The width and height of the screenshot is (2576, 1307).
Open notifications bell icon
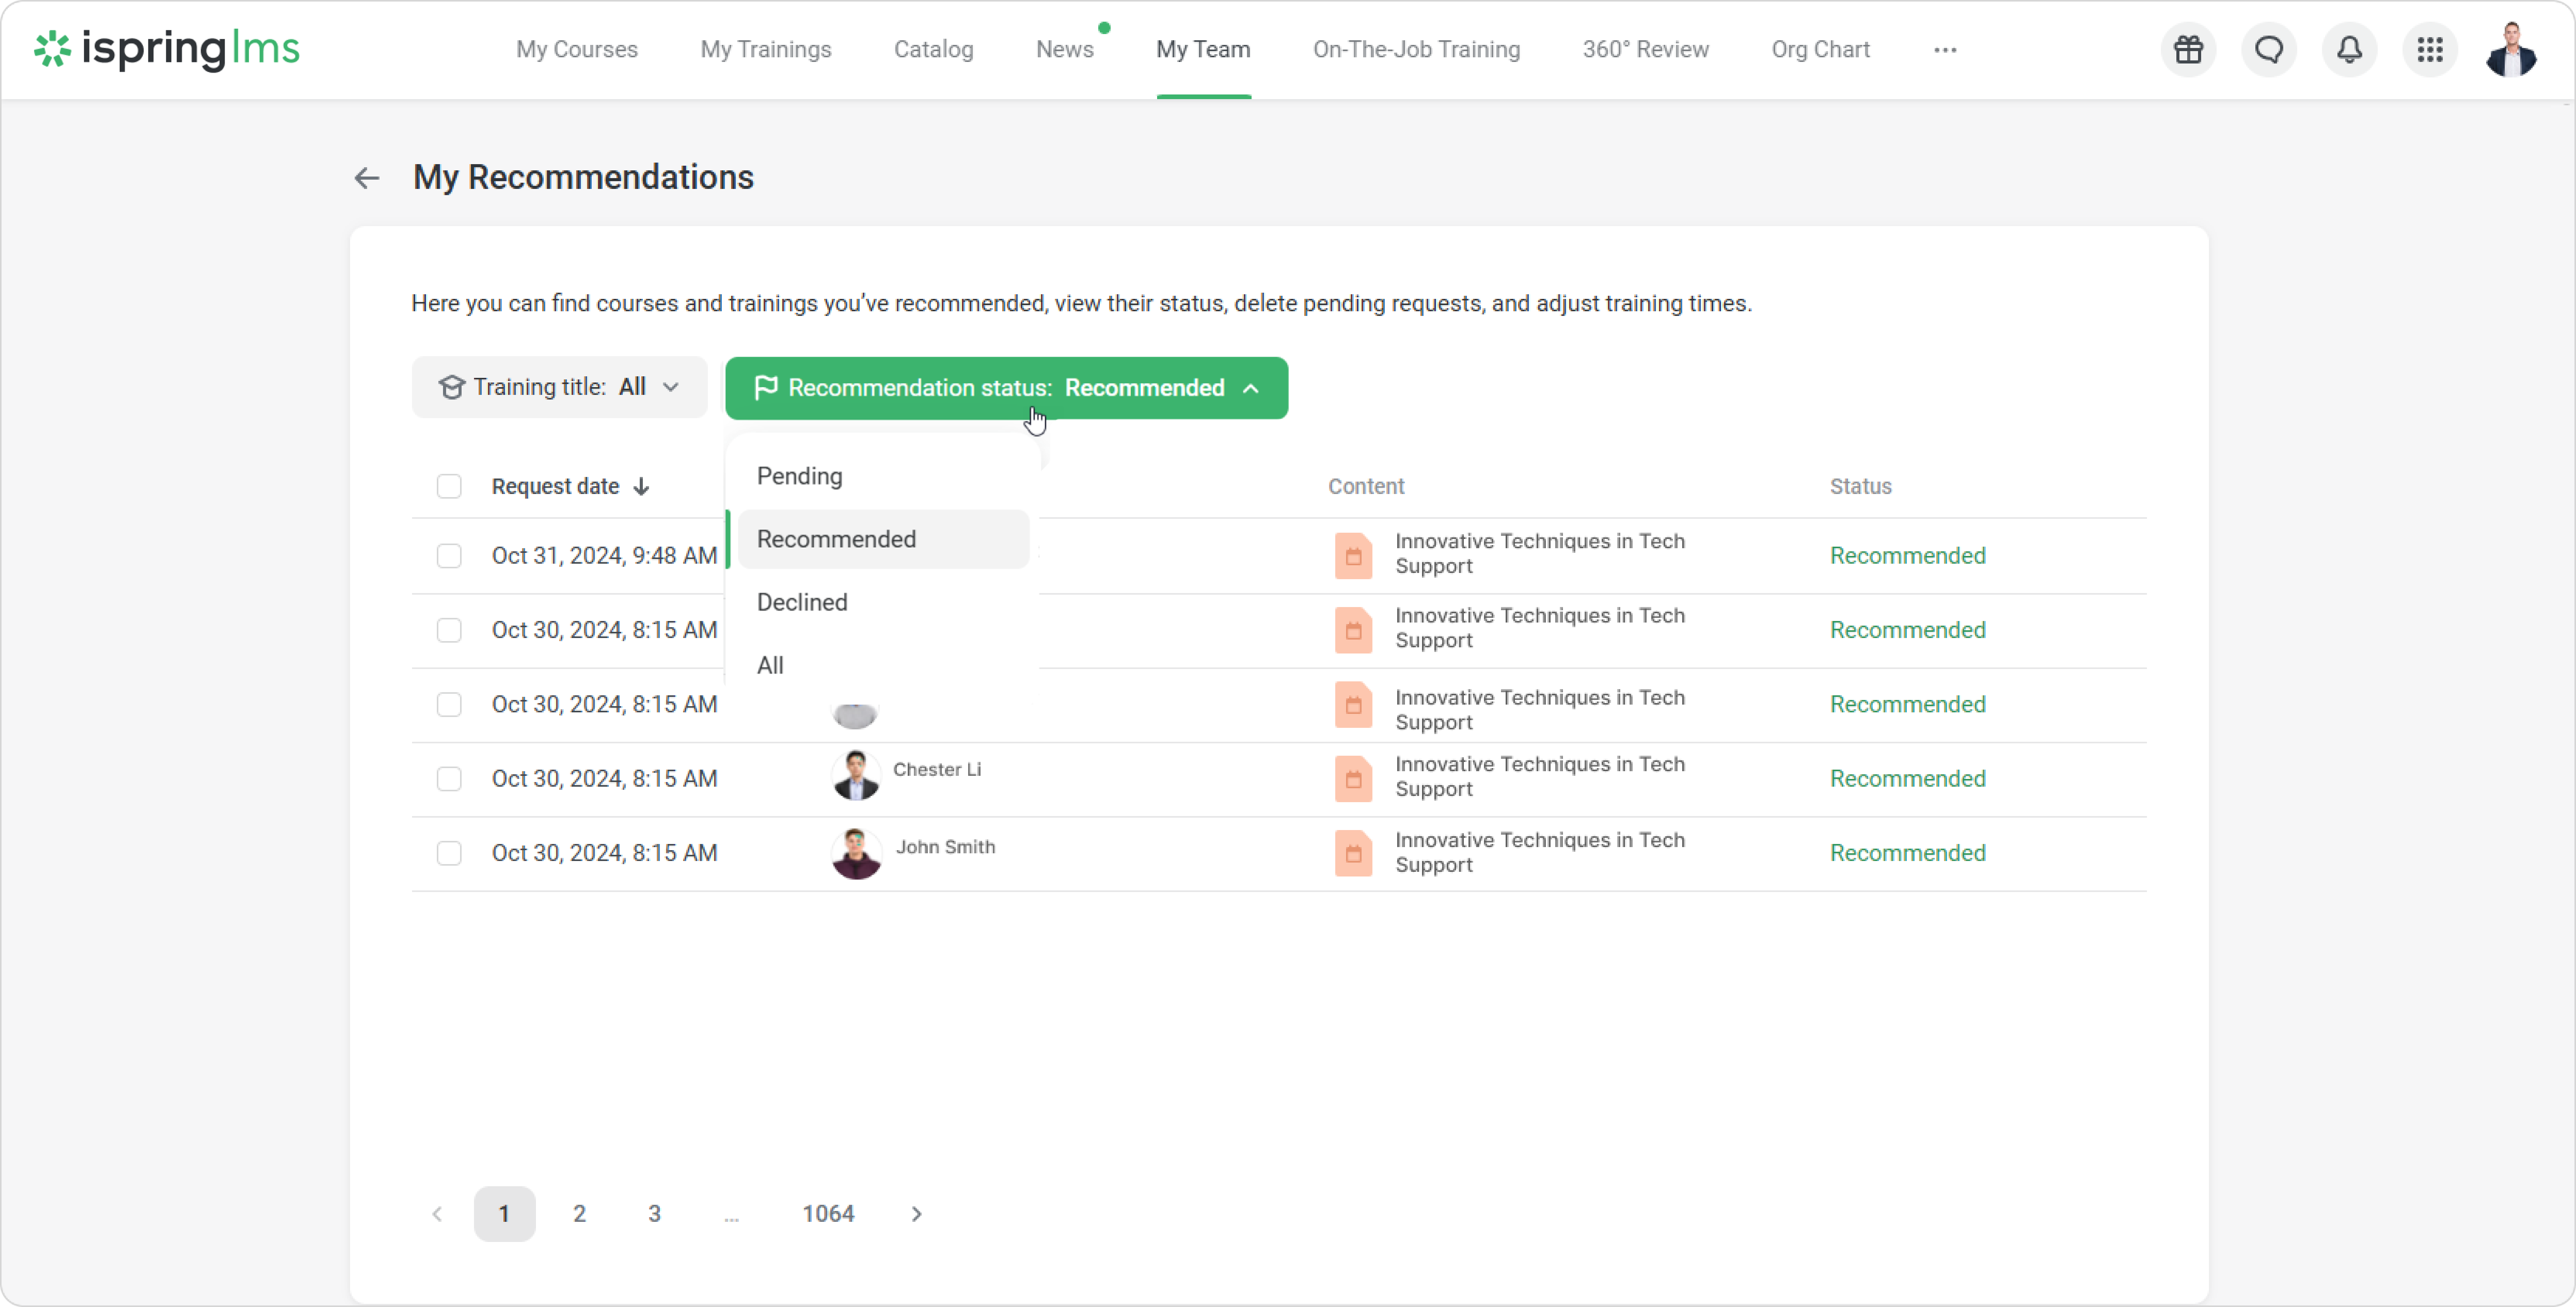(2349, 50)
